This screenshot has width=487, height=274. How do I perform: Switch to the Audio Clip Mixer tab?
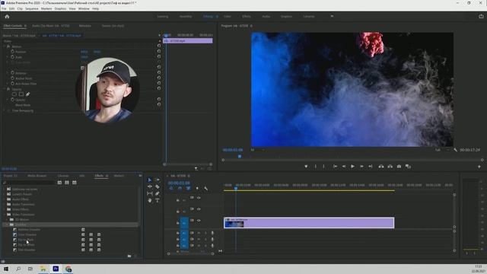[51, 26]
